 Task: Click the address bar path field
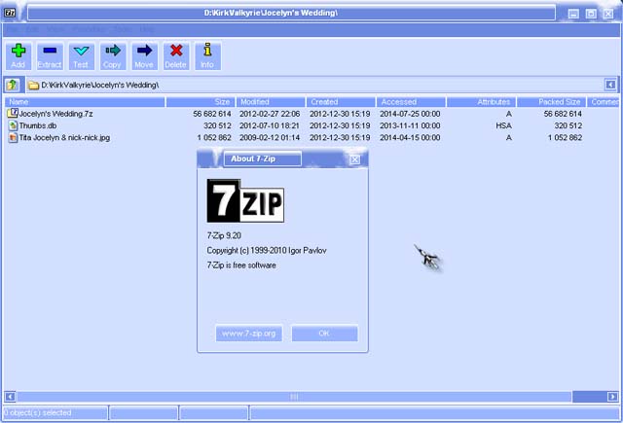(313, 85)
